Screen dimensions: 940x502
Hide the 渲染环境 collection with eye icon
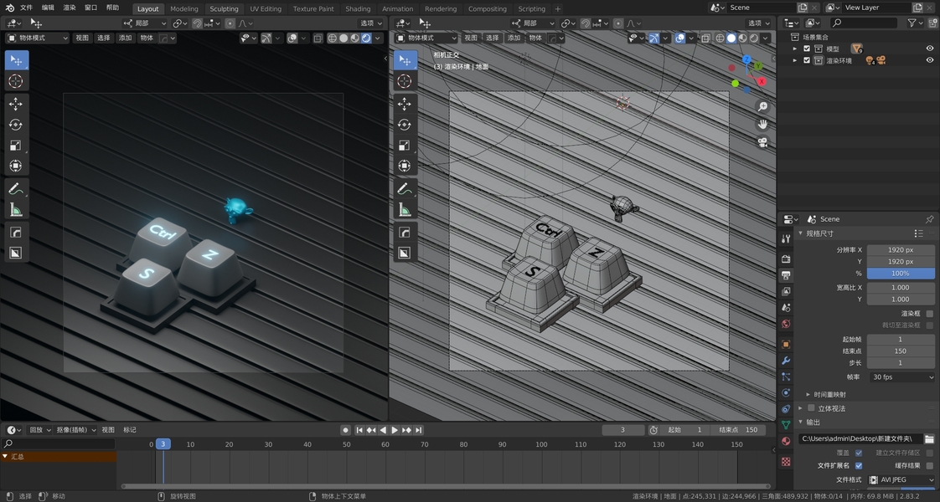click(x=930, y=60)
